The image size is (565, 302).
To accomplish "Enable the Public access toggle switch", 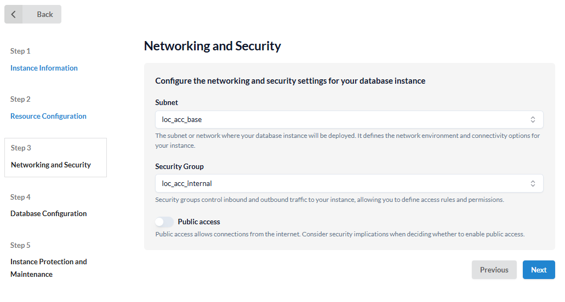I will [x=164, y=222].
